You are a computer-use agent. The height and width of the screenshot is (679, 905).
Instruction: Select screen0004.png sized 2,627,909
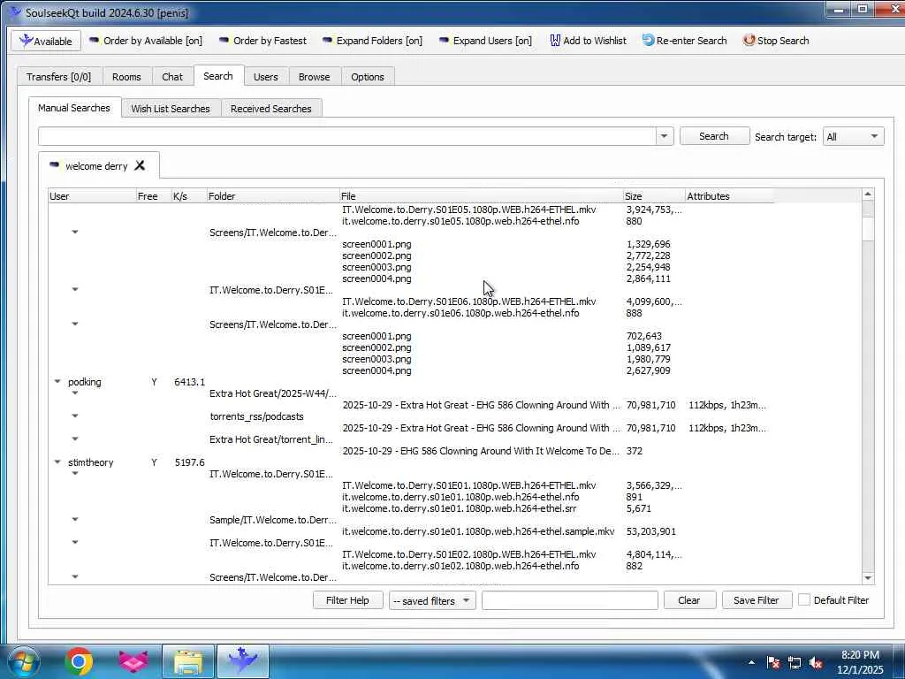click(x=376, y=370)
